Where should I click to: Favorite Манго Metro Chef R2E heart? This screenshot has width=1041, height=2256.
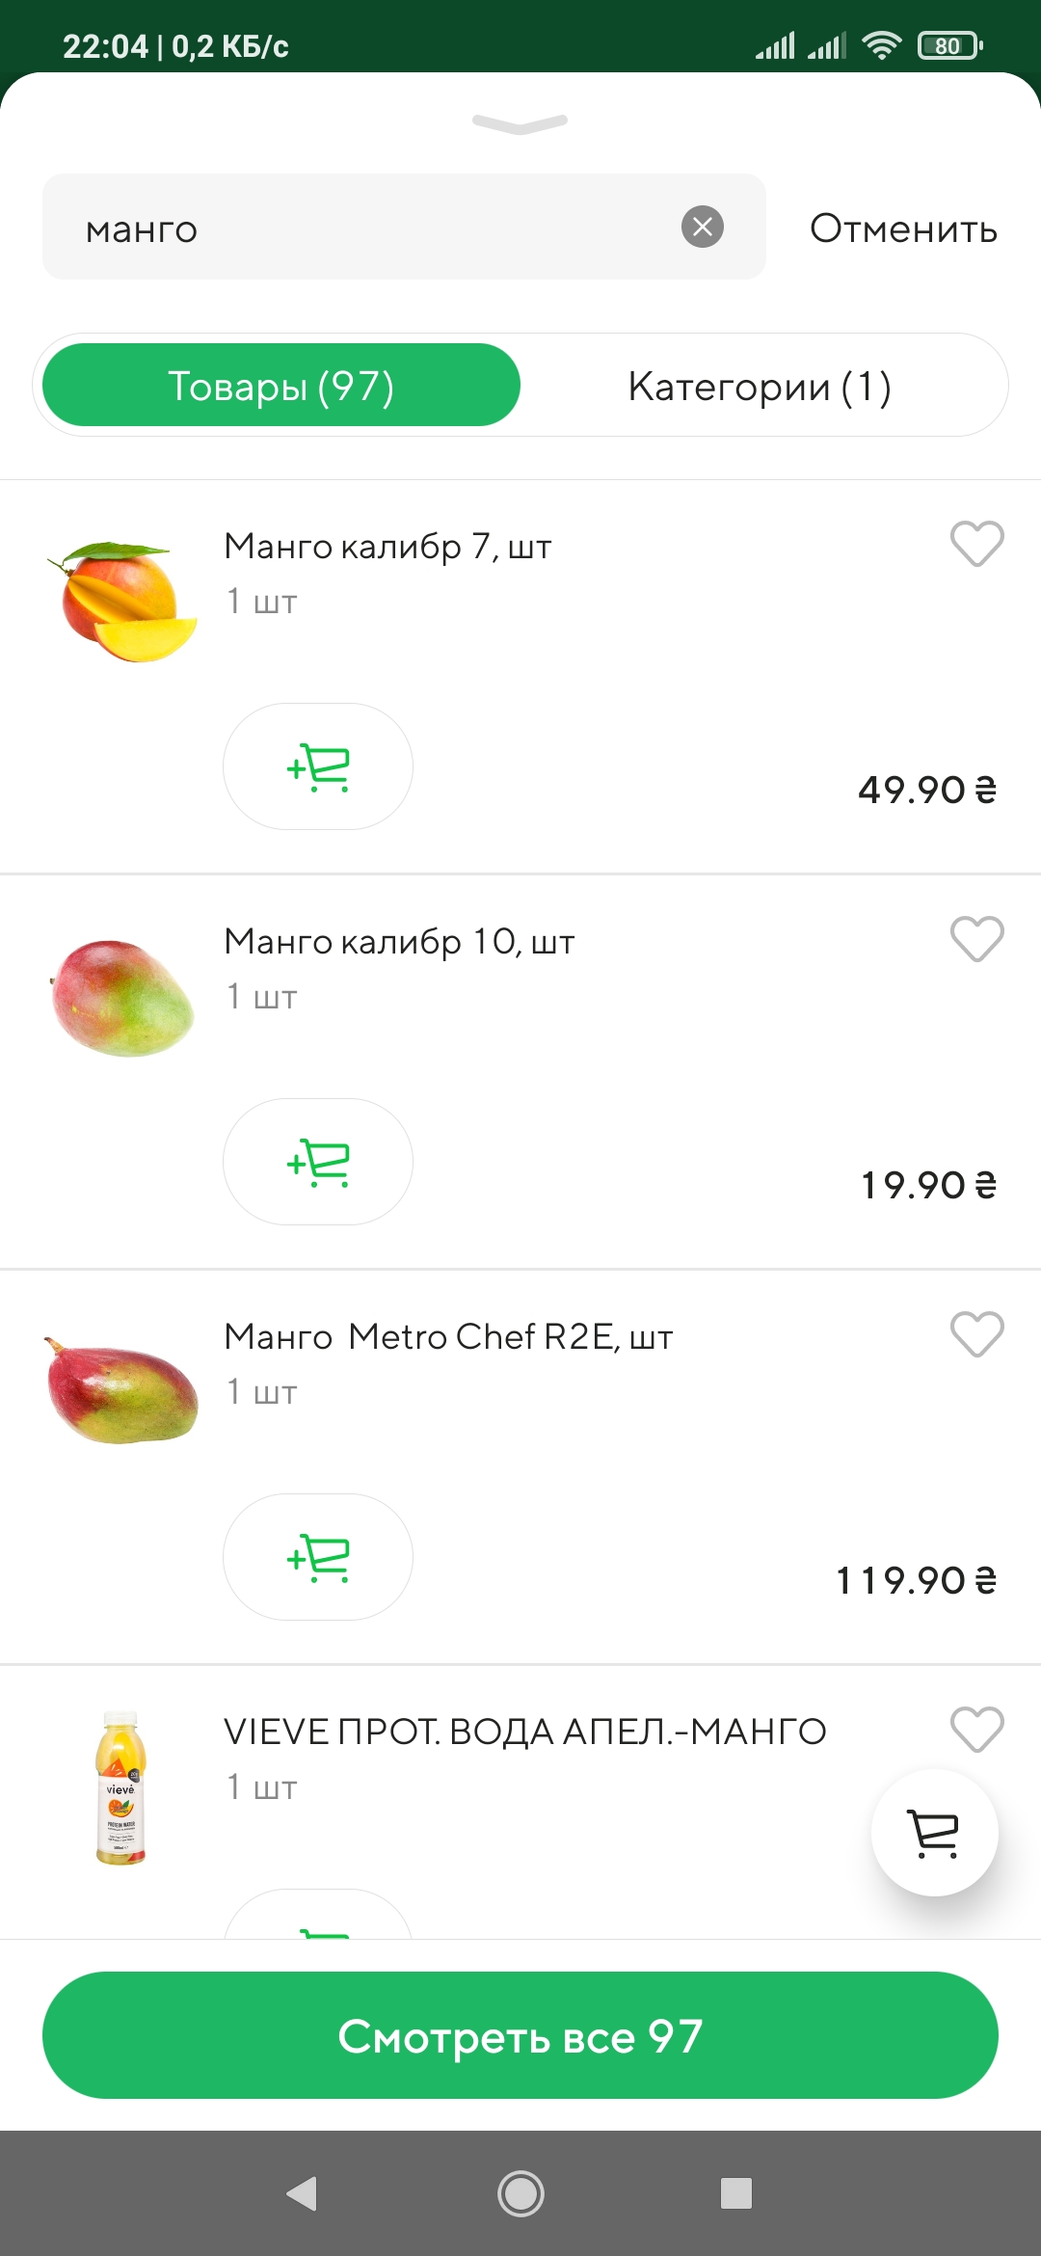click(976, 1334)
